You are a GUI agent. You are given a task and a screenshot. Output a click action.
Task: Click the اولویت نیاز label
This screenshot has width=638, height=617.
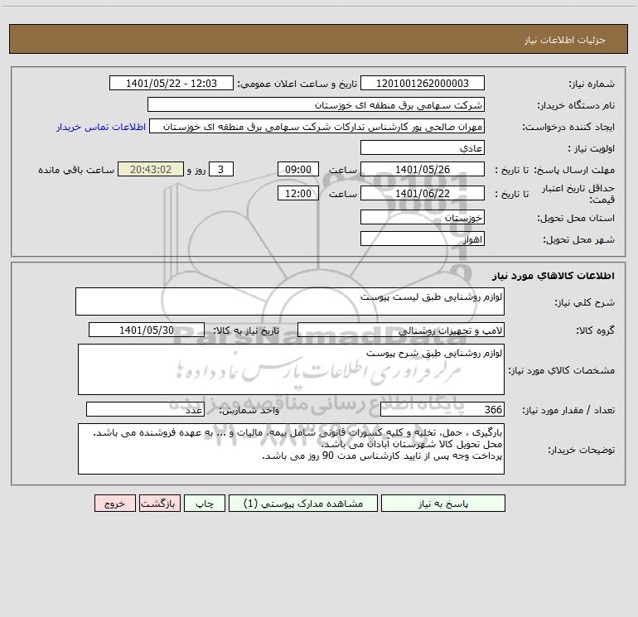[x=592, y=149]
